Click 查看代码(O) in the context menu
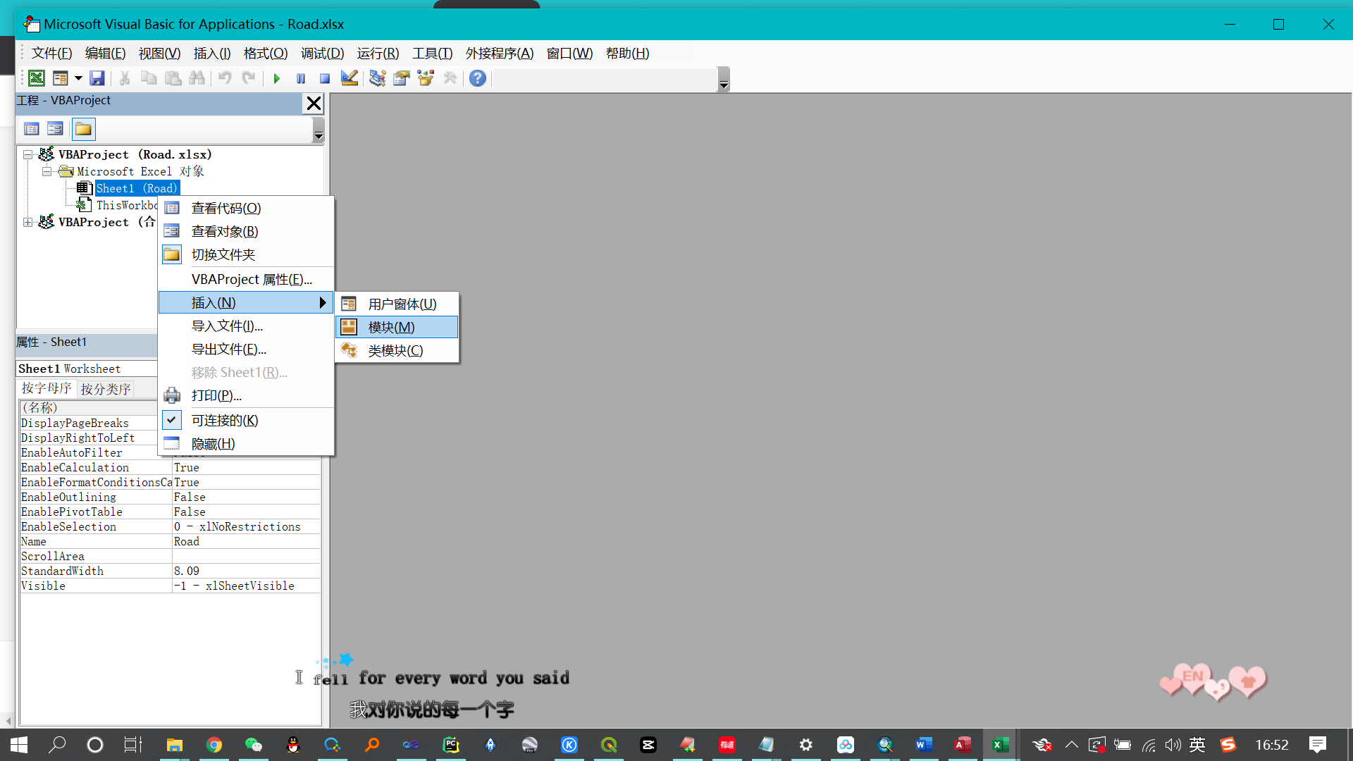This screenshot has height=761, width=1353. [225, 209]
